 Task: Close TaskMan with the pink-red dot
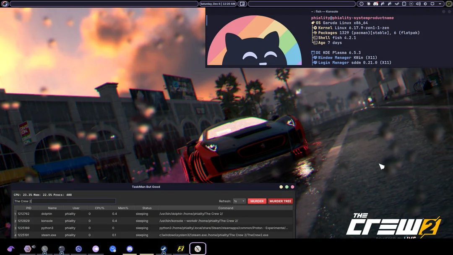coord(292,187)
